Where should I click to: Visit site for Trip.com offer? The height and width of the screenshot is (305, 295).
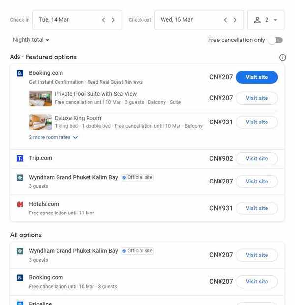click(257, 159)
